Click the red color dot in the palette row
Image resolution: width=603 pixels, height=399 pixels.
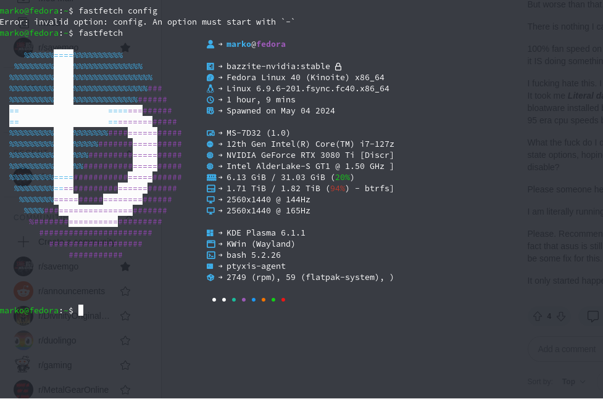coord(283,300)
